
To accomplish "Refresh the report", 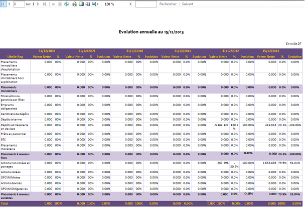I will tap(66, 4).
